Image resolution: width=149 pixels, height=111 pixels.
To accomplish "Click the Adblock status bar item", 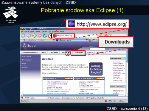I will [x=121, y=101].
